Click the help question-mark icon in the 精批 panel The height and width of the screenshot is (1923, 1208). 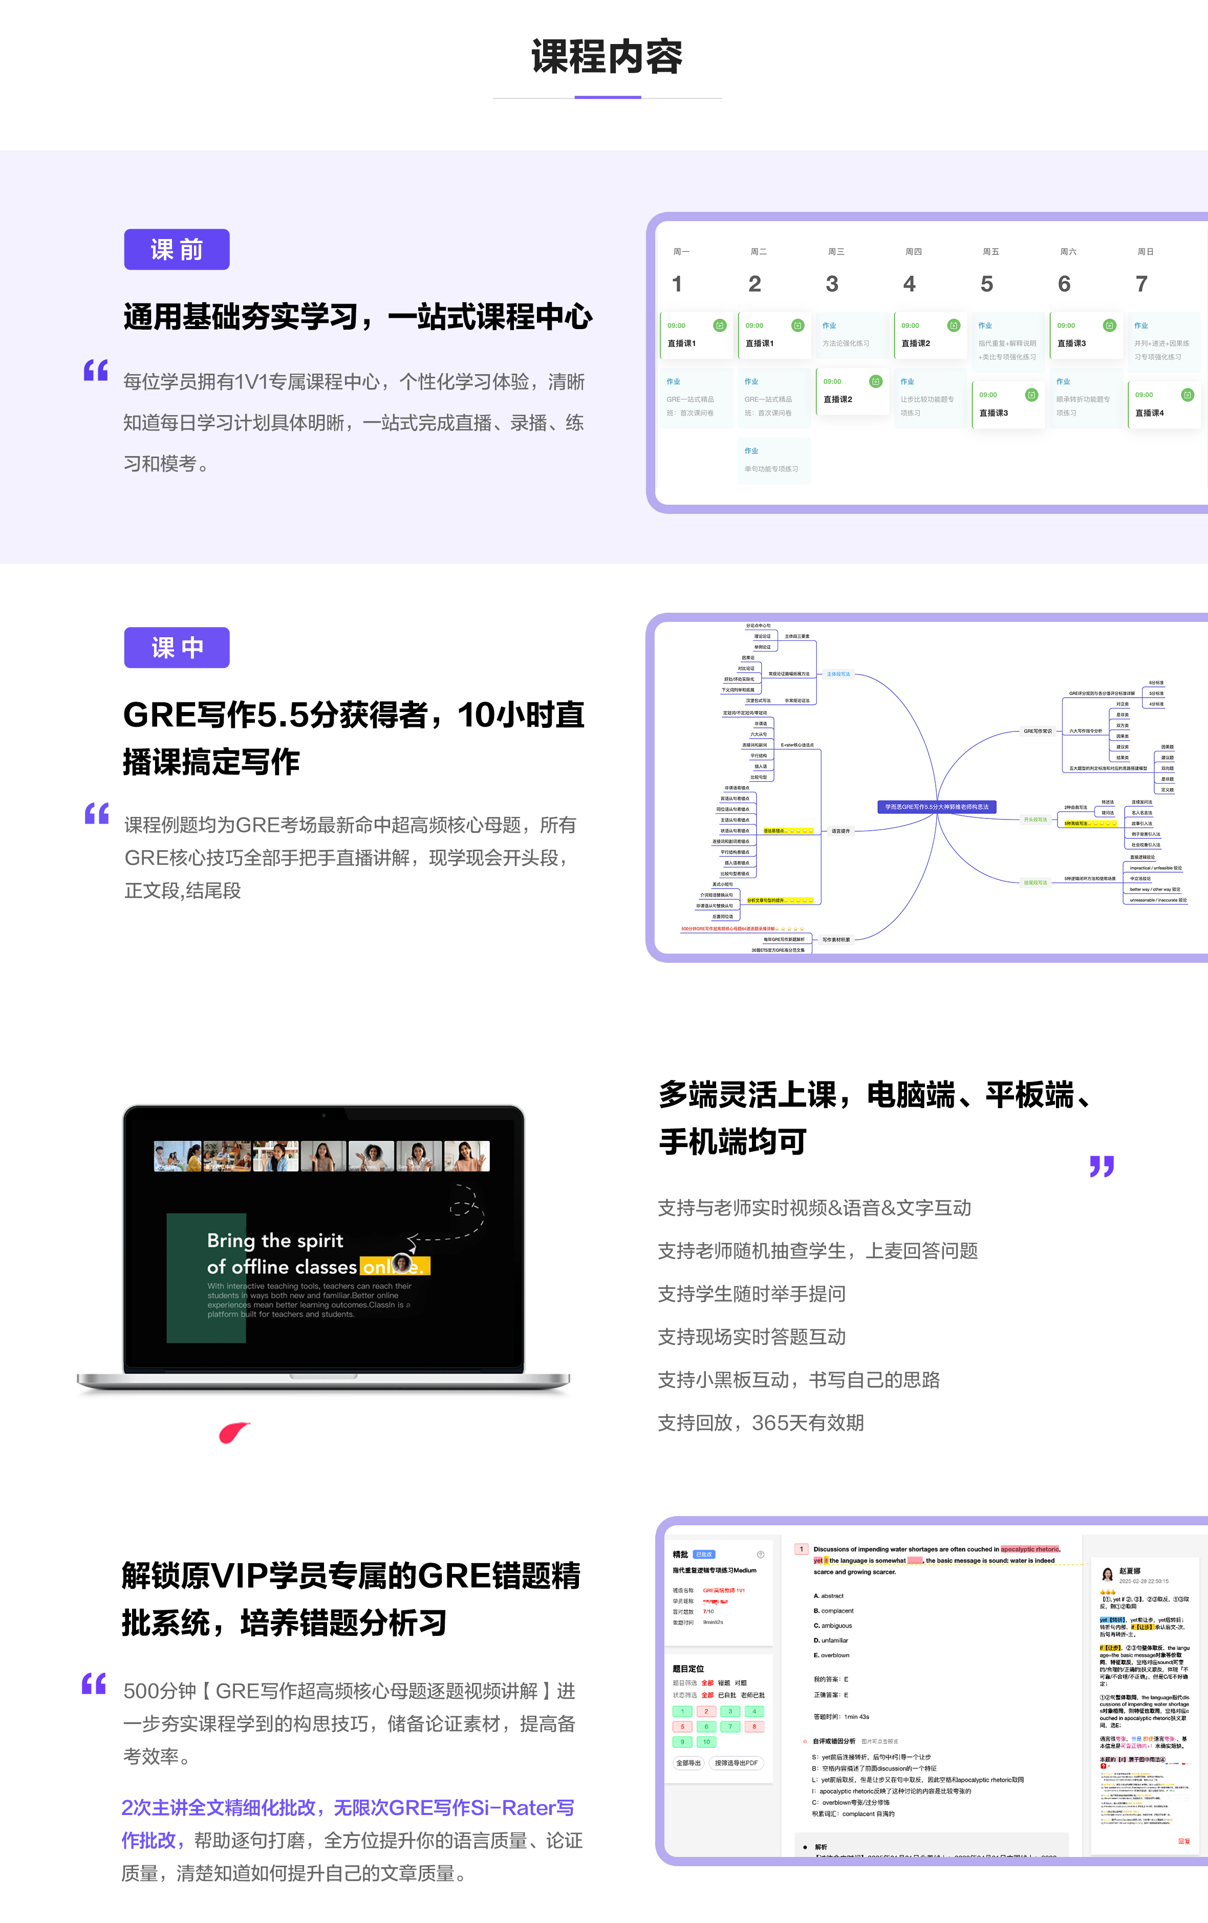tap(761, 1555)
